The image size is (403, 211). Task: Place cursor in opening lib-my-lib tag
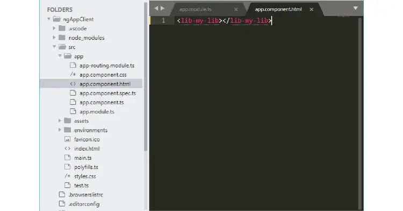(199, 20)
